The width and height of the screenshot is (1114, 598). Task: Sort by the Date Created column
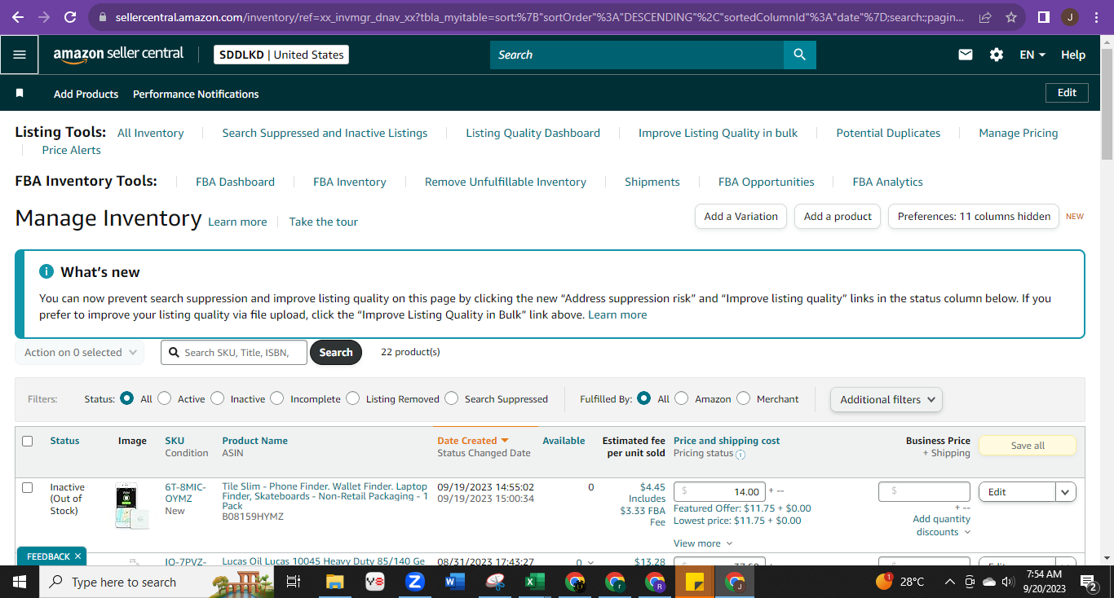(x=473, y=441)
